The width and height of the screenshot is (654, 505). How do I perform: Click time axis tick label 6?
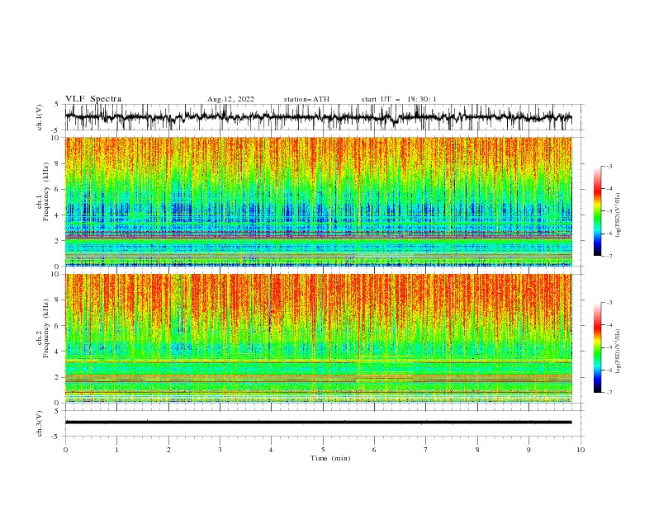[374, 450]
